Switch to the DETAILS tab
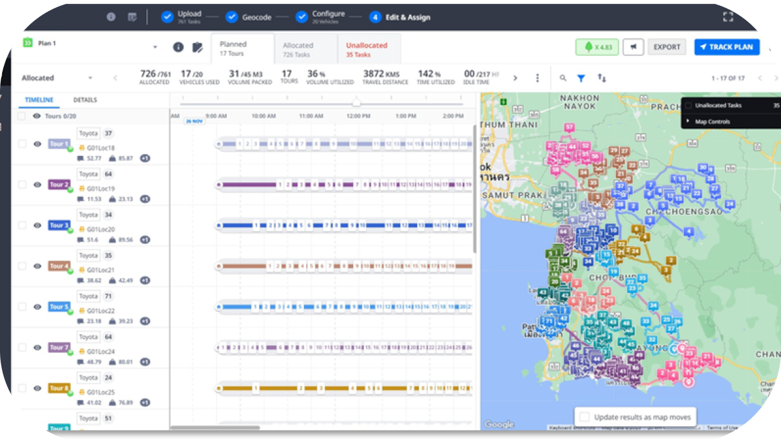781x443 pixels. tap(85, 100)
